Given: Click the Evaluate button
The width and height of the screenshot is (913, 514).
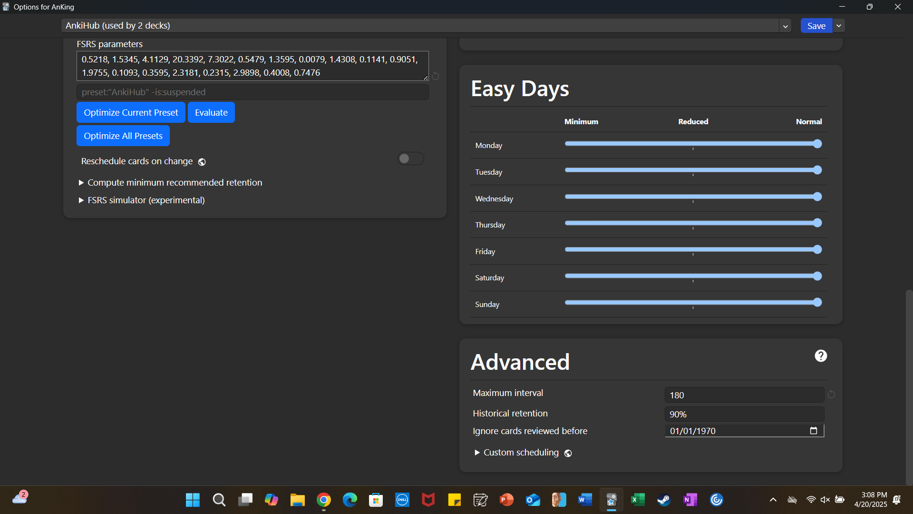Looking at the screenshot, I should tap(211, 112).
